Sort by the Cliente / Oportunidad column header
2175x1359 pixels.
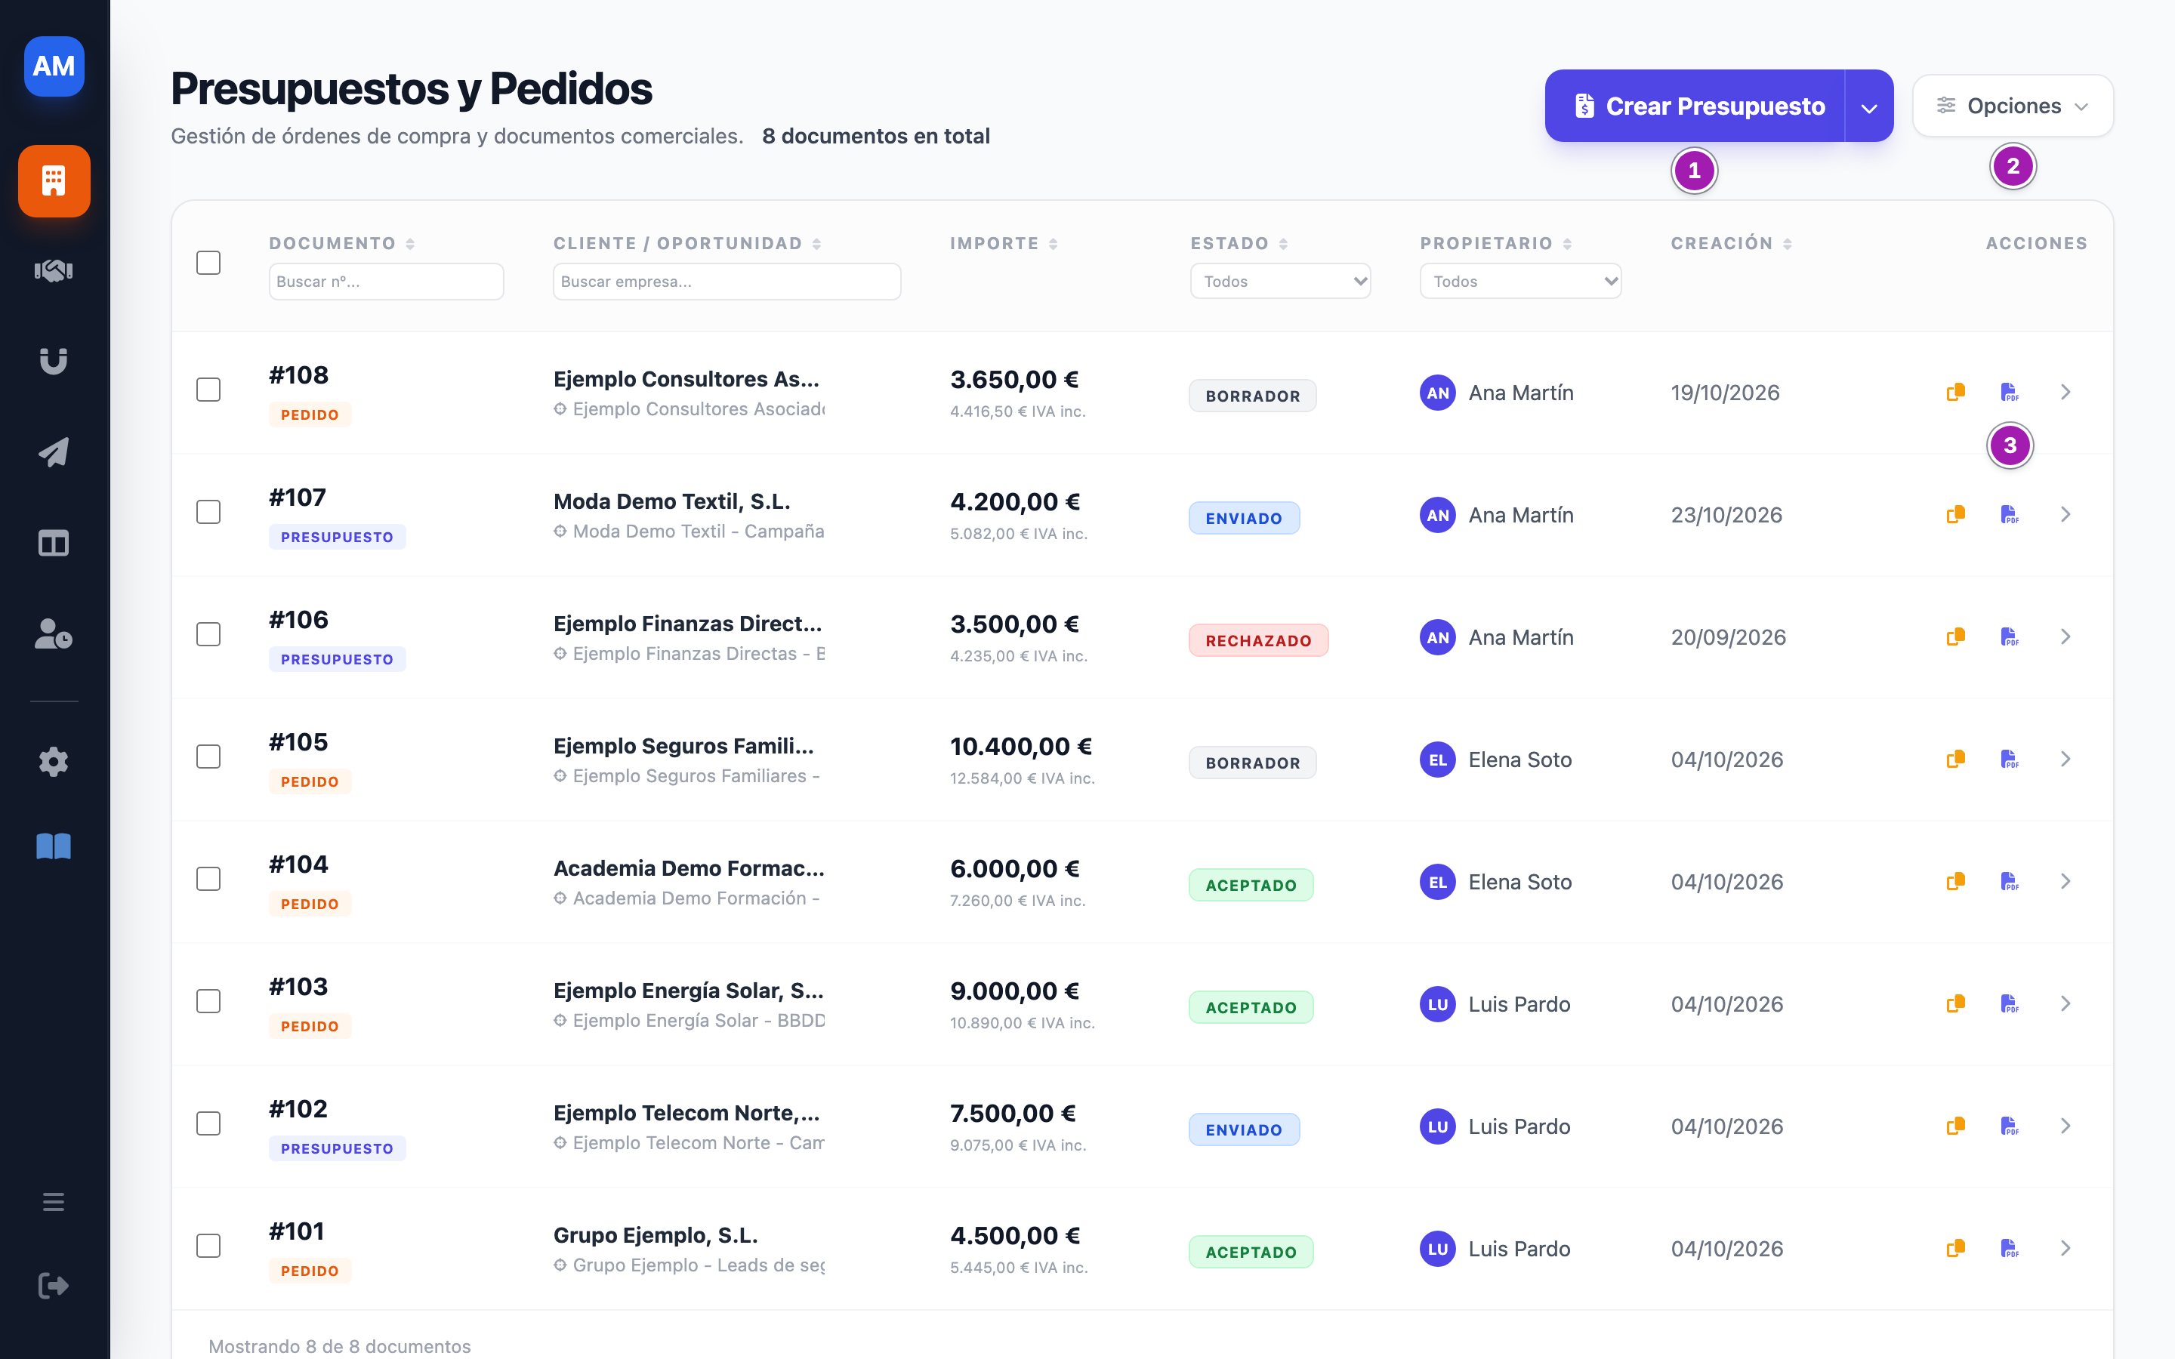(687, 244)
